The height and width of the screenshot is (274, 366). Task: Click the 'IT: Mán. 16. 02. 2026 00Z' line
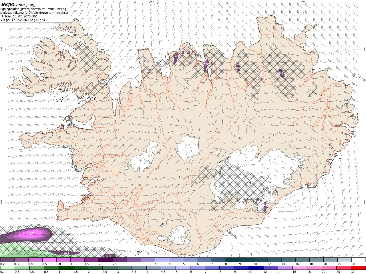pos(19,16)
